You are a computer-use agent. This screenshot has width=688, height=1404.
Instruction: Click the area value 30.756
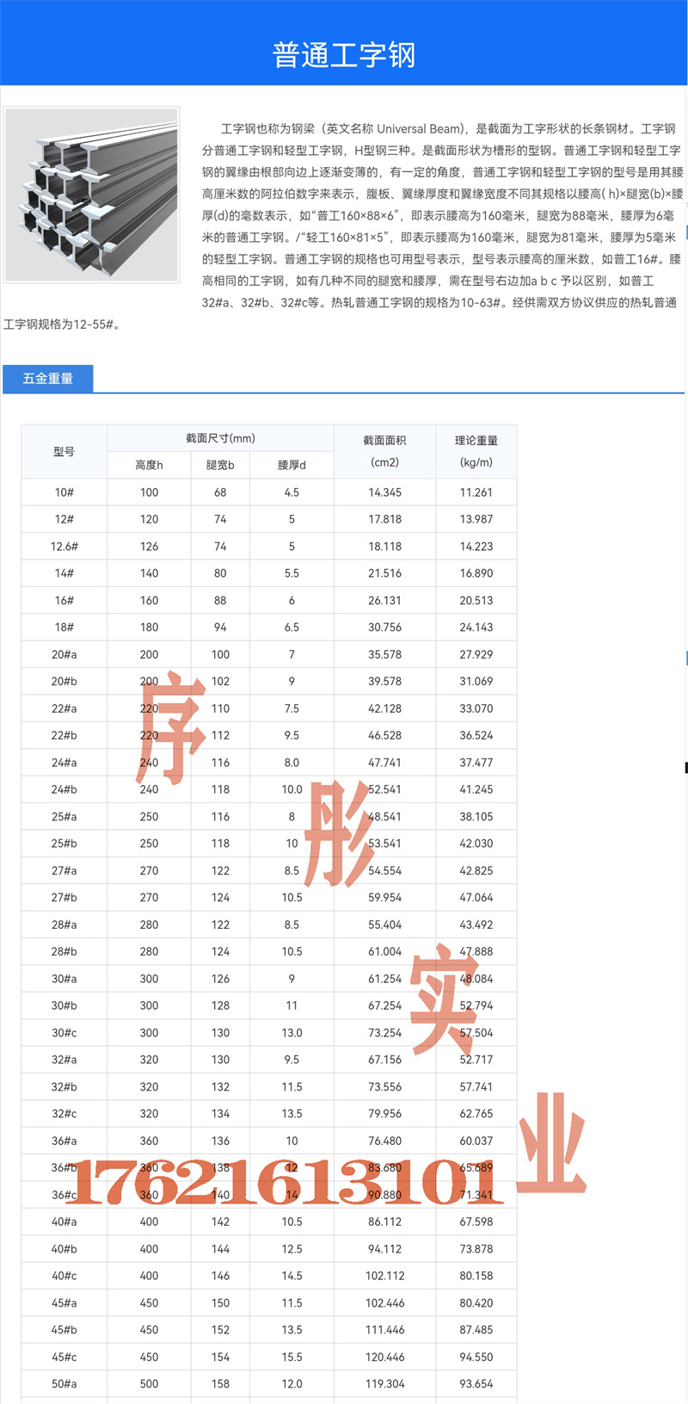[384, 628]
